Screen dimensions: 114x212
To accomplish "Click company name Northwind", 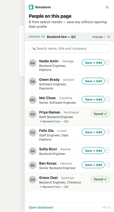I will (x=71, y=112).
